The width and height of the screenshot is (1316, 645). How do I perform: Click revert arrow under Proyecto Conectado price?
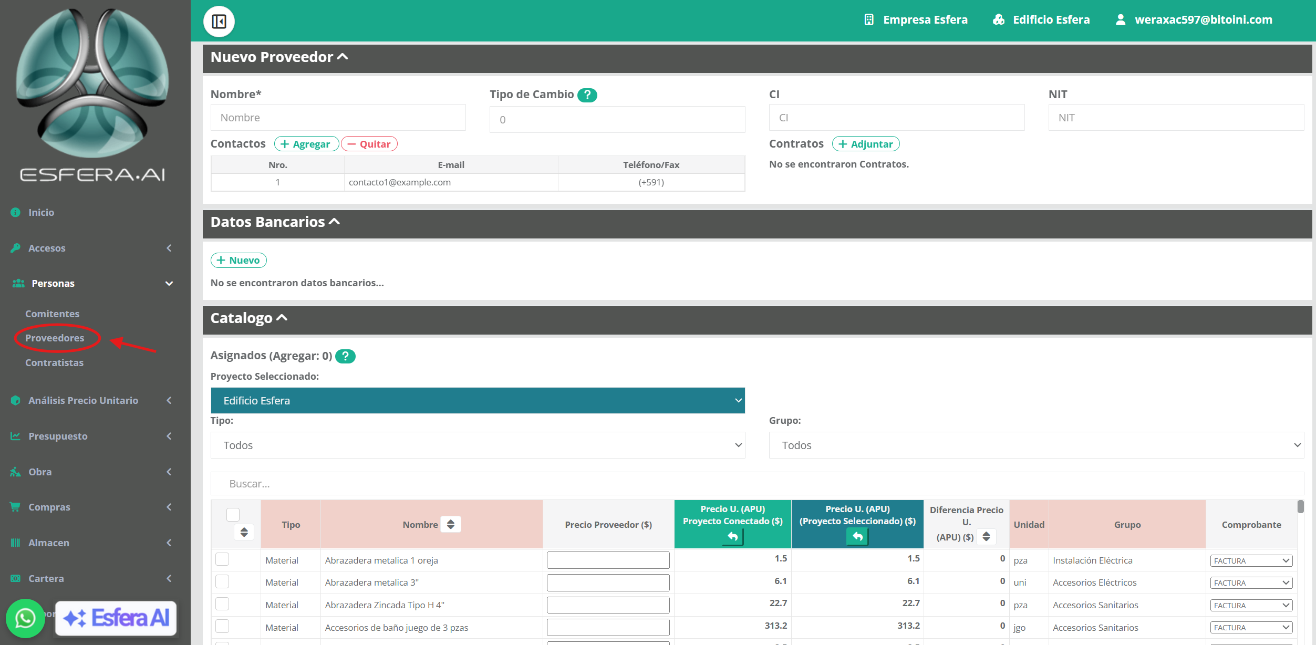pos(733,536)
